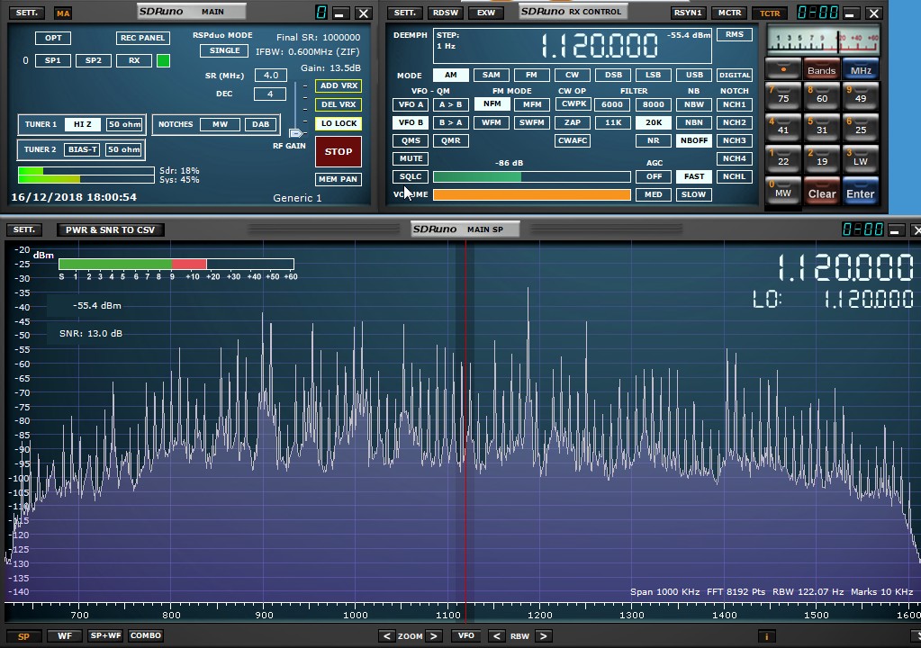Click the RDSW button

tap(446, 13)
